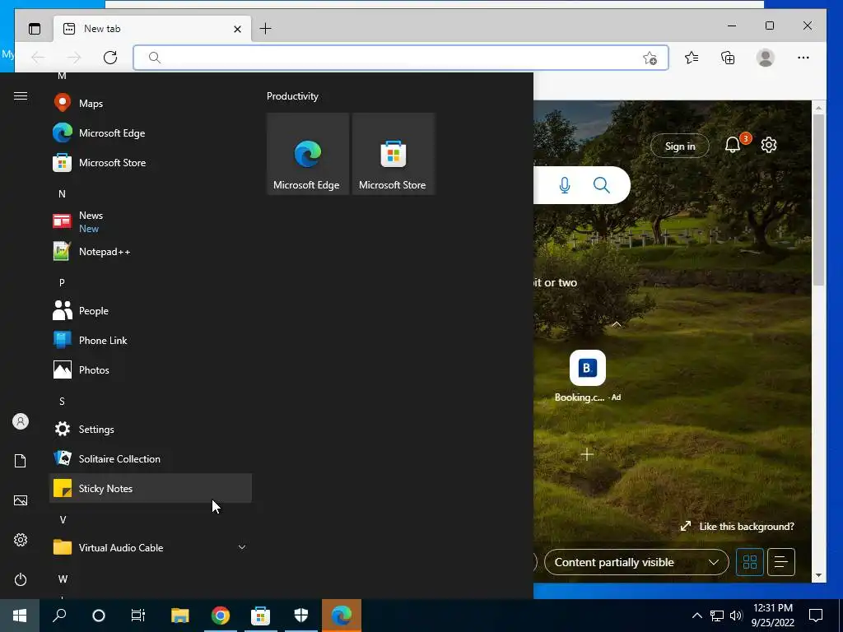Click the Microsoft Store Productivity tile

tap(393, 154)
